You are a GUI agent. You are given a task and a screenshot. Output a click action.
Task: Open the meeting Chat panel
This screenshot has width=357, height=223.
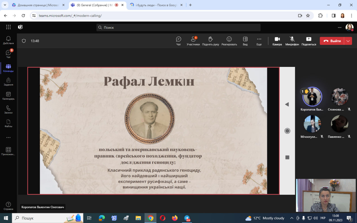[x=178, y=41]
